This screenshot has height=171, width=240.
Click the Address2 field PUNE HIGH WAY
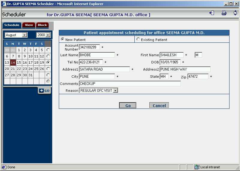point(185,69)
